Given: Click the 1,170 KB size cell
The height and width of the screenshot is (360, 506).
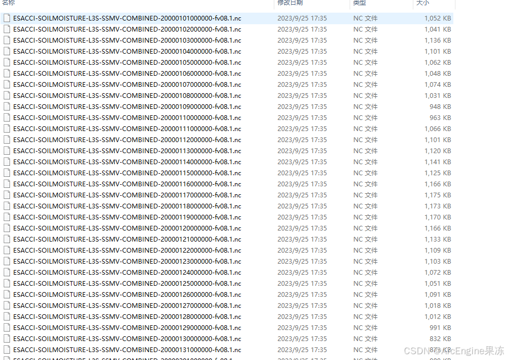Looking at the screenshot, I should pyautogui.click(x=438, y=217).
